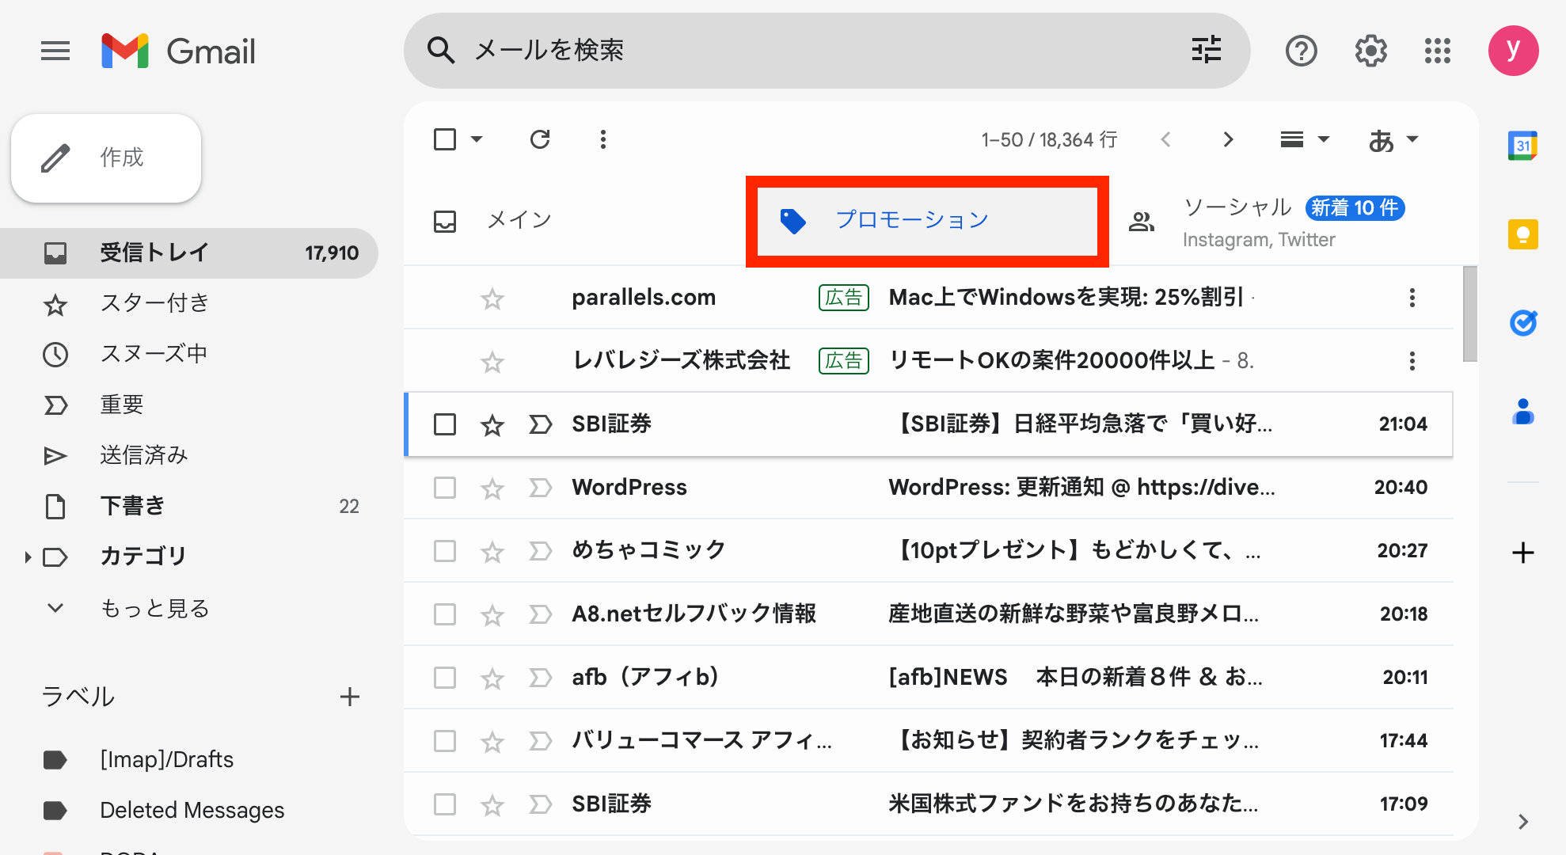The width and height of the screenshot is (1566, 855).
Task: Open Google apps grid icon
Action: point(1438,51)
